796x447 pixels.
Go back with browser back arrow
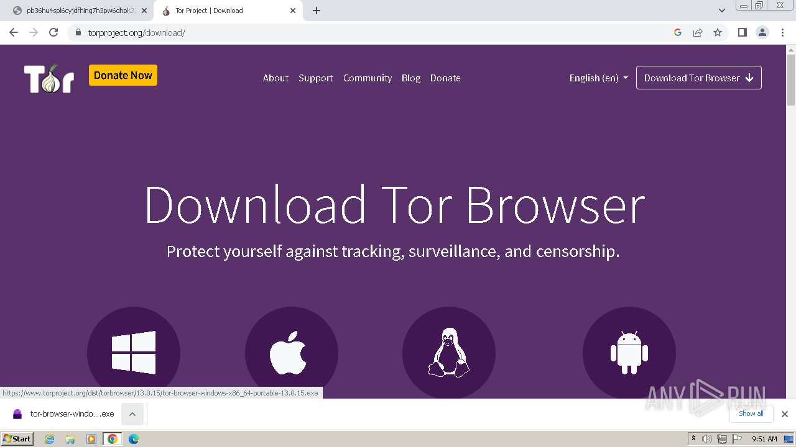point(14,32)
